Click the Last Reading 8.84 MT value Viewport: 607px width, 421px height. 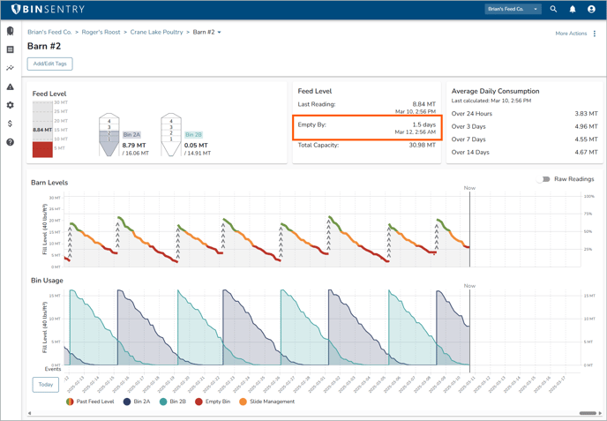pos(423,104)
